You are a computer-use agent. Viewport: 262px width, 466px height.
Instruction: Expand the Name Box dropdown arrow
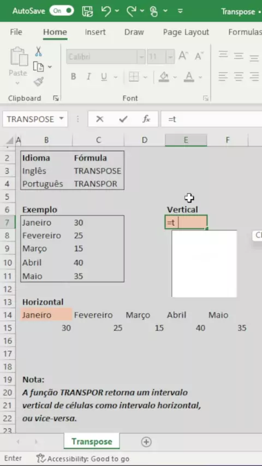tap(61, 118)
